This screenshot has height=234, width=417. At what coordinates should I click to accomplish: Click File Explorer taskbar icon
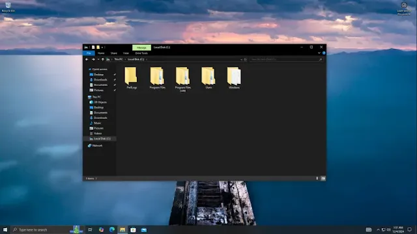click(x=122, y=229)
